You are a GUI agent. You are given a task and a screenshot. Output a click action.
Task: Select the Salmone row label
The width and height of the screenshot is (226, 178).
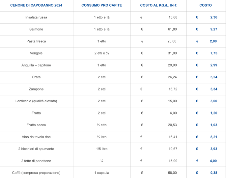(x=36, y=29)
